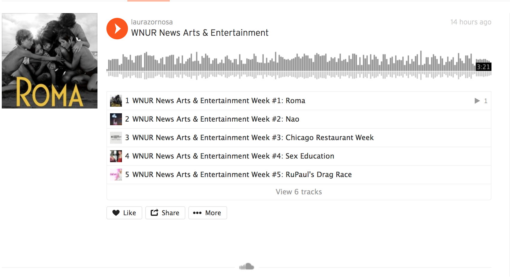
Task: Select track 2 Week #2: Nao
Action: pos(299,119)
